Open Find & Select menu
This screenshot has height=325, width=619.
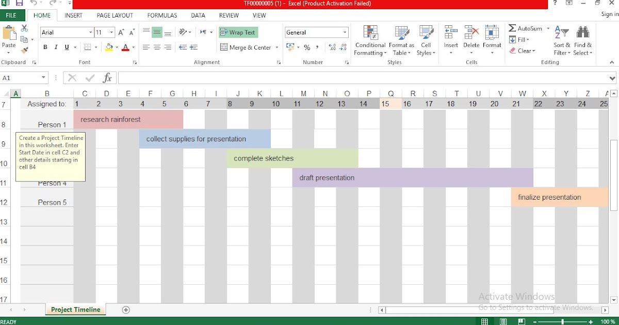pyautogui.click(x=583, y=41)
